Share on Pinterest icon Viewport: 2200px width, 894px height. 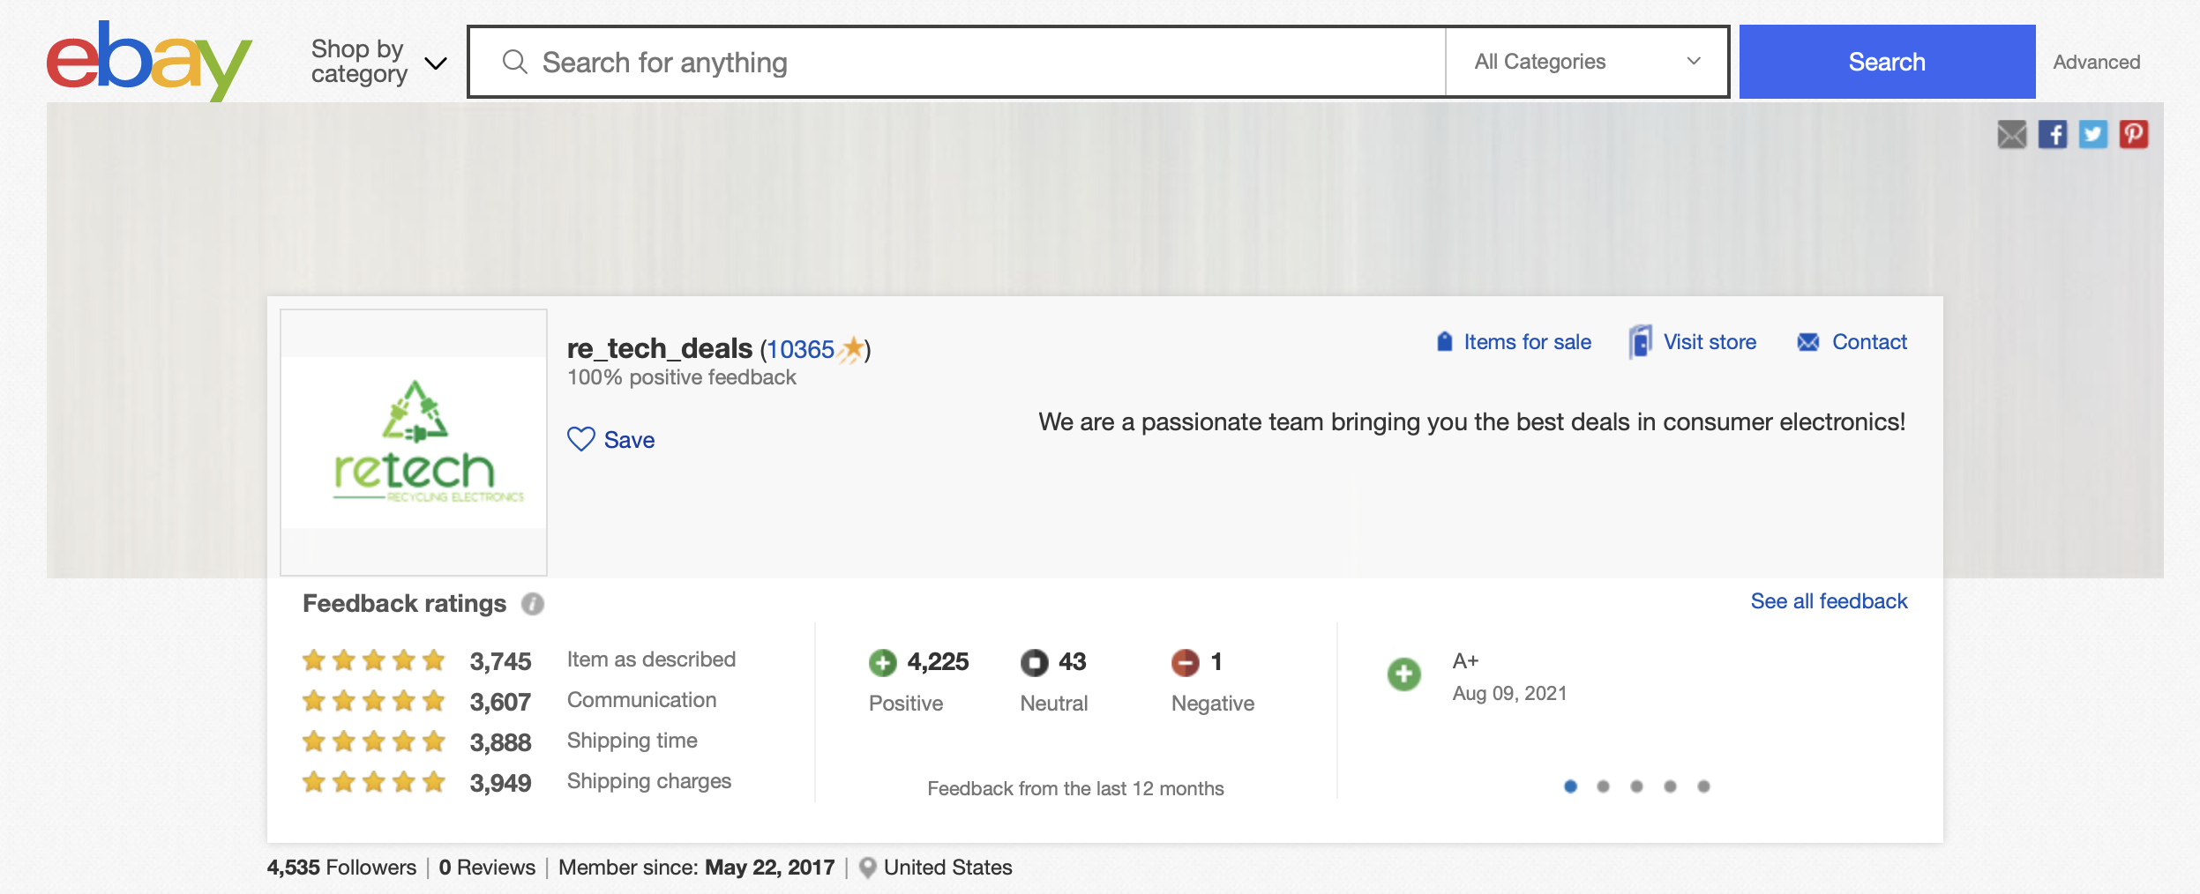[2134, 134]
